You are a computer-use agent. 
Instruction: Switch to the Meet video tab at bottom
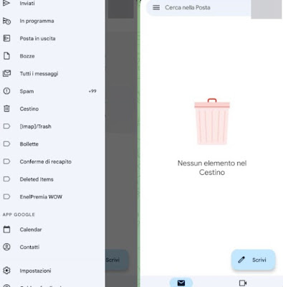click(243, 283)
